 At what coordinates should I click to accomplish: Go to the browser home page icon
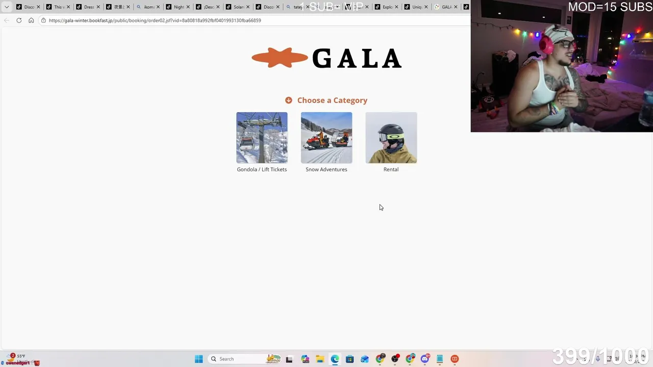coord(31,20)
